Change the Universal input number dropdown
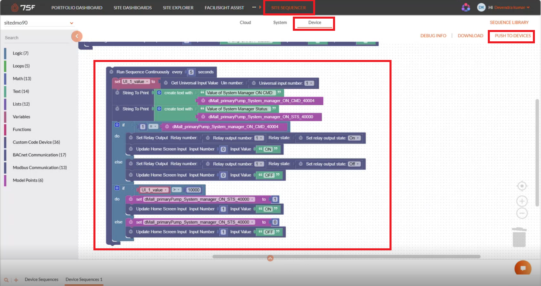541x286 pixels. (x=309, y=83)
